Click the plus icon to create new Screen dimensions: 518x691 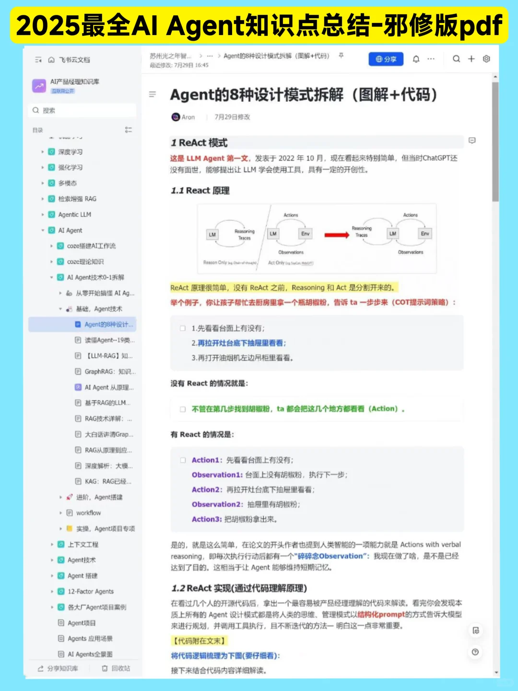pyautogui.click(x=471, y=59)
